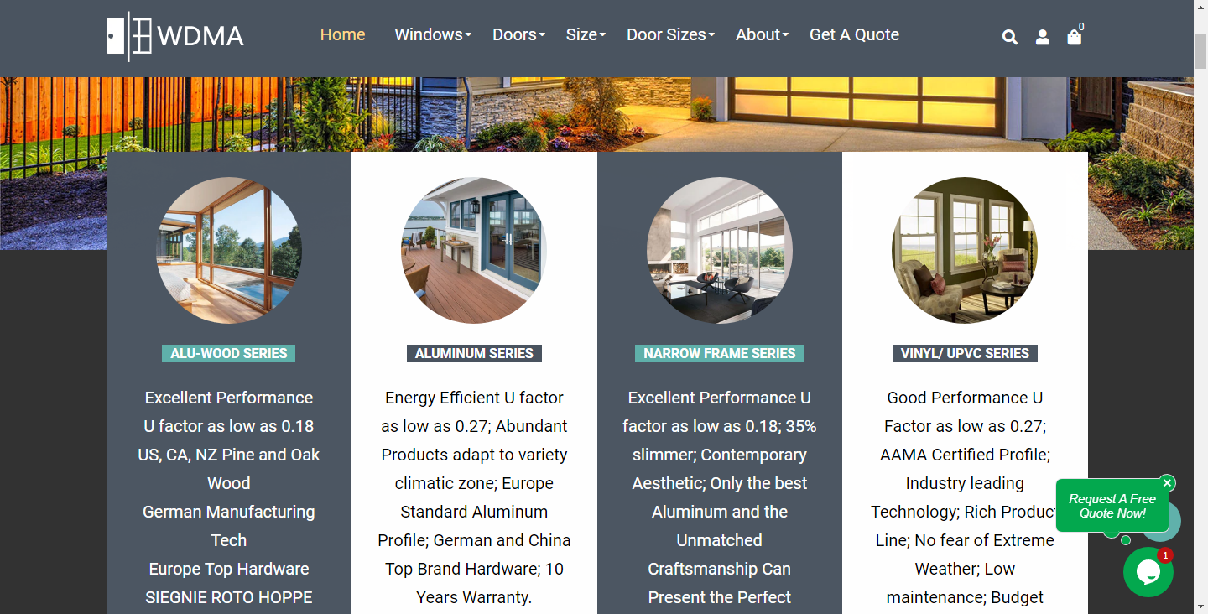
Task: View the shopping bag cart
Action: click(1075, 36)
